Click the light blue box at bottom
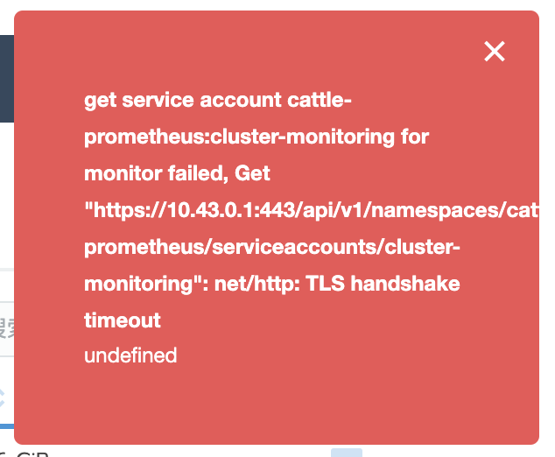 (x=346, y=453)
